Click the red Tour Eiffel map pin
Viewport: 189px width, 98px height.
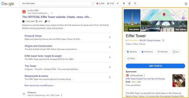164,15
